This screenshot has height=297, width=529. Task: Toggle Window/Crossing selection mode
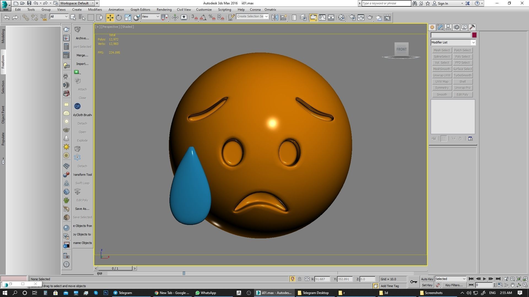click(x=100, y=18)
